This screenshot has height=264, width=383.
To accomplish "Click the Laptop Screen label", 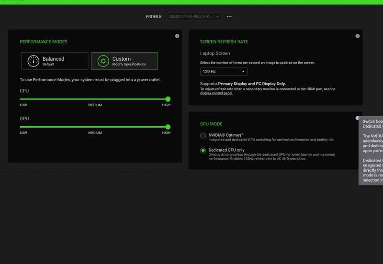I will coord(215,53).
